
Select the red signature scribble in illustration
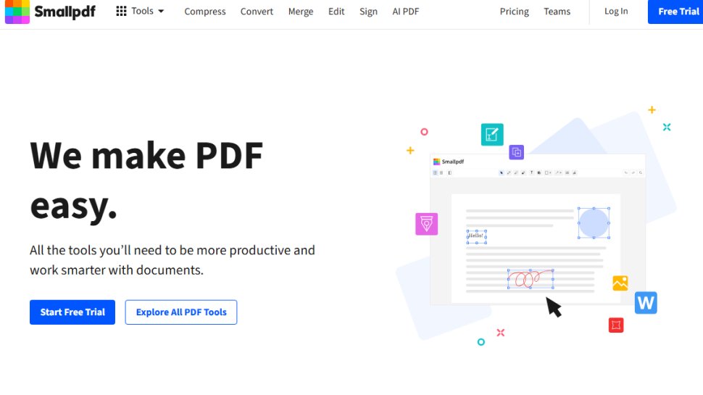(x=531, y=279)
